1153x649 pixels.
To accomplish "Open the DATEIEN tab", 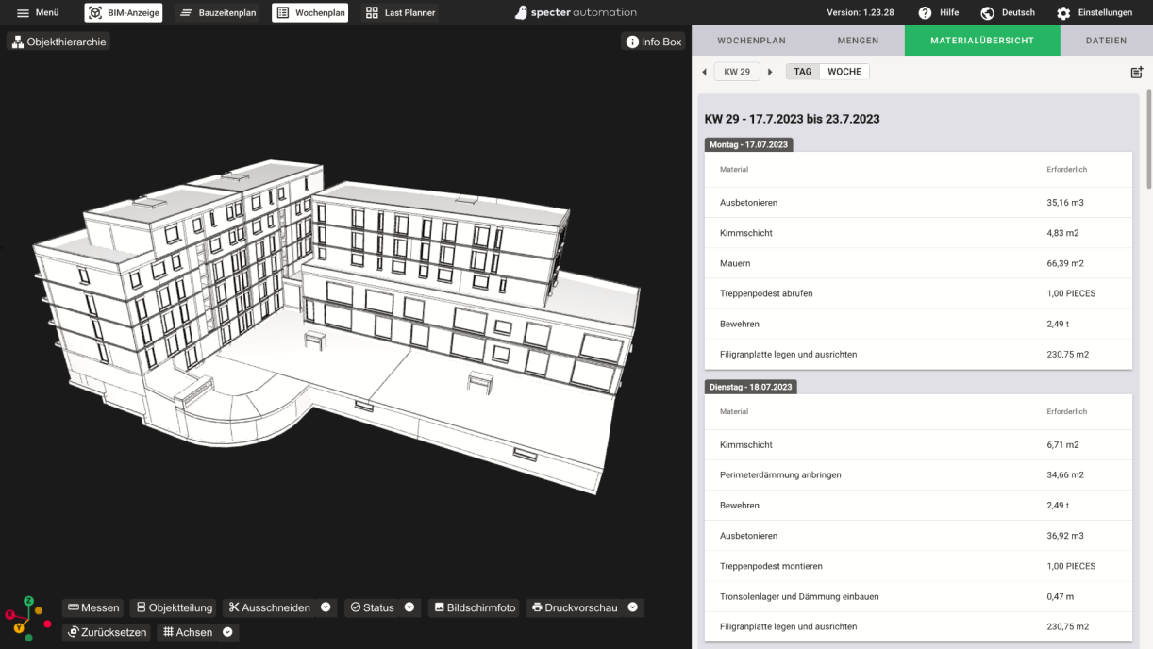I will pyautogui.click(x=1106, y=41).
